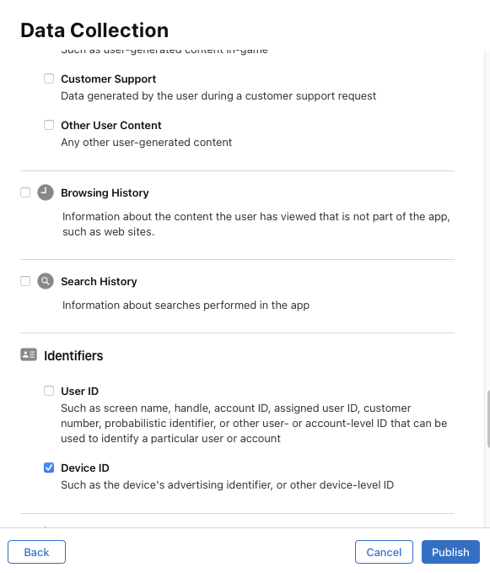
Task: Select the Customer Support label
Action: (x=109, y=79)
